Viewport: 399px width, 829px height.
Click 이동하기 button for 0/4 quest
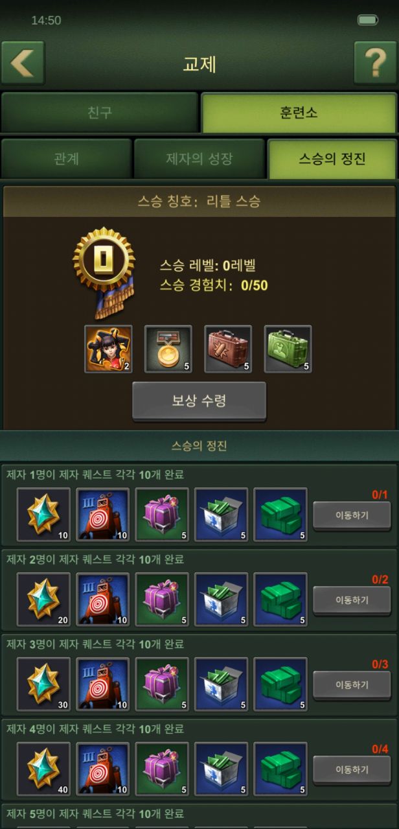(x=352, y=770)
